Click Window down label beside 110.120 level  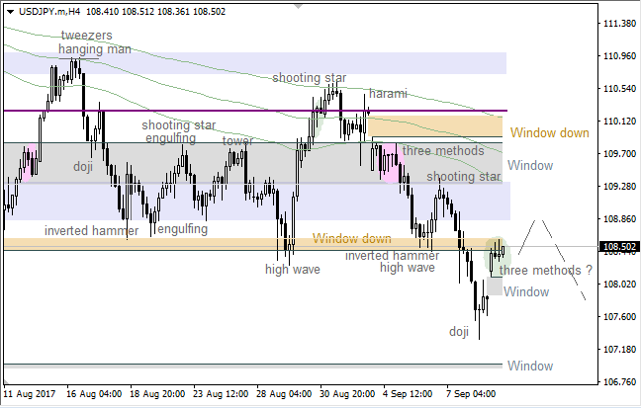click(x=549, y=132)
